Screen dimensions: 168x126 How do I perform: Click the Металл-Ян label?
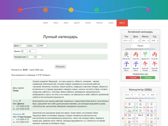click(x=126, y=59)
